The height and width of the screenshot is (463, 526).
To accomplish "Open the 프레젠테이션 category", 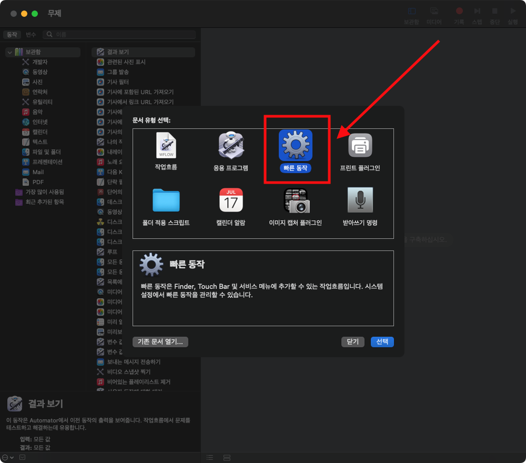I will click(42, 162).
